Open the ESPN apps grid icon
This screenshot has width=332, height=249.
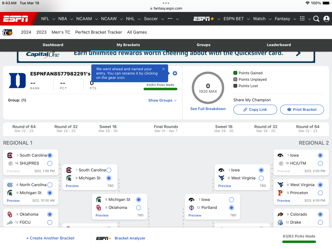302,19
